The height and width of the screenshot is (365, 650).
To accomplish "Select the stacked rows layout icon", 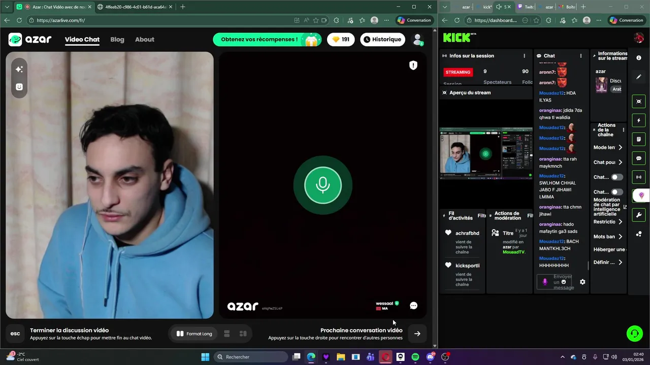I will (227, 334).
